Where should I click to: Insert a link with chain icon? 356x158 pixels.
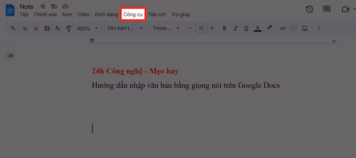coord(283,29)
